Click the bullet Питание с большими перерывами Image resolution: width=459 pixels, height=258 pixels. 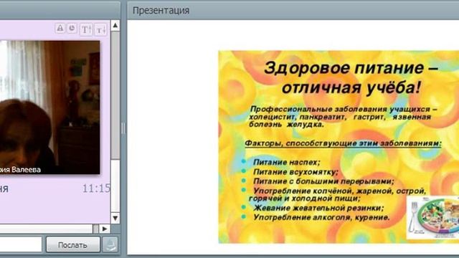click(323, 181)
